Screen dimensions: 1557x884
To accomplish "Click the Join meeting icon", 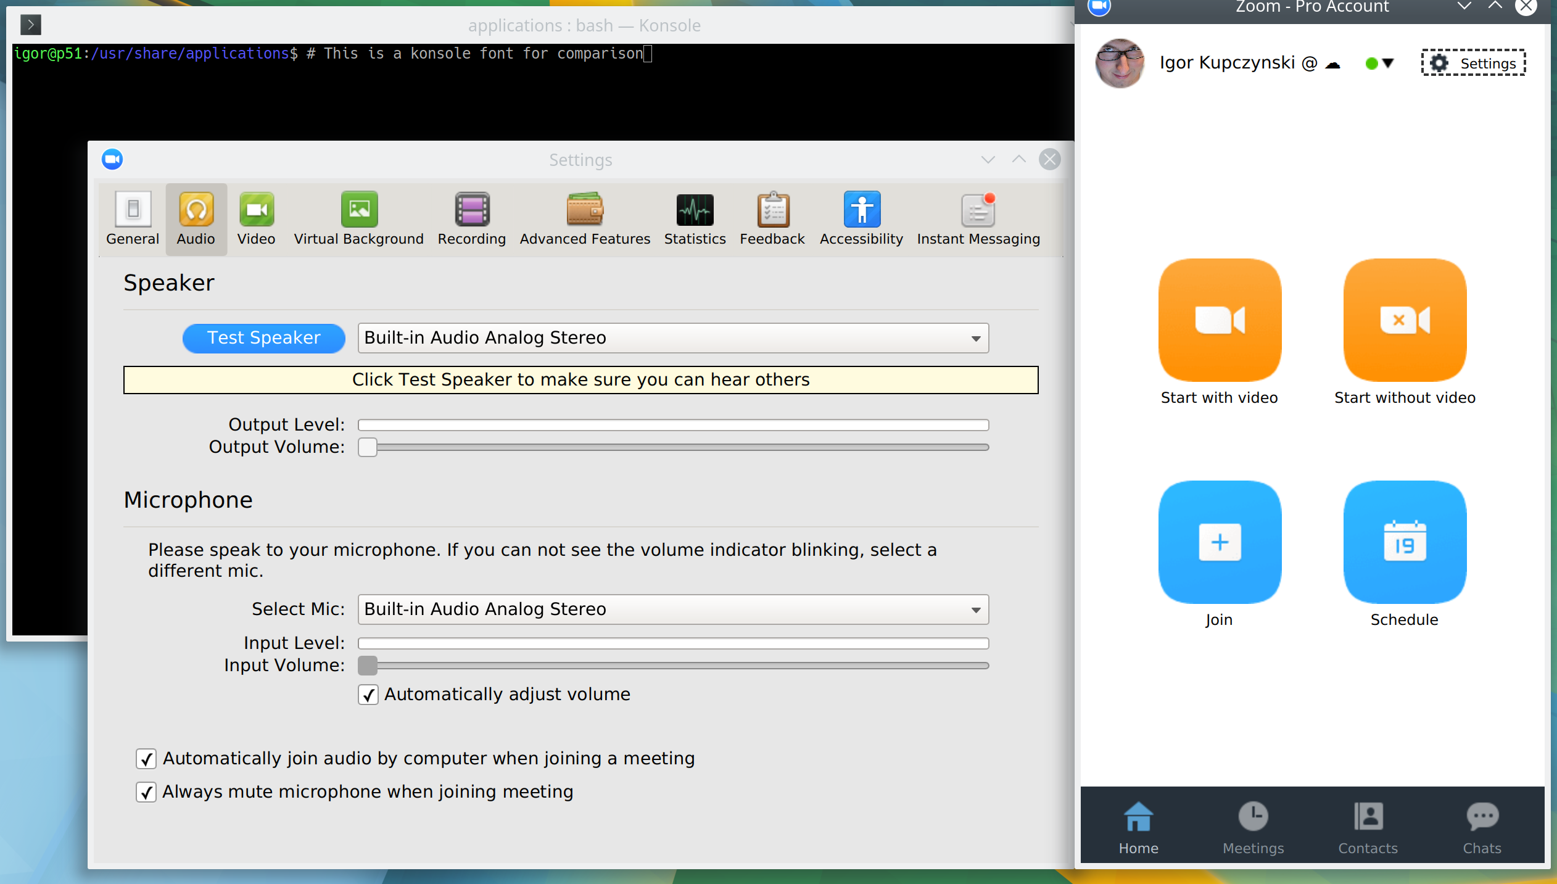I will tap(1220, 542).
